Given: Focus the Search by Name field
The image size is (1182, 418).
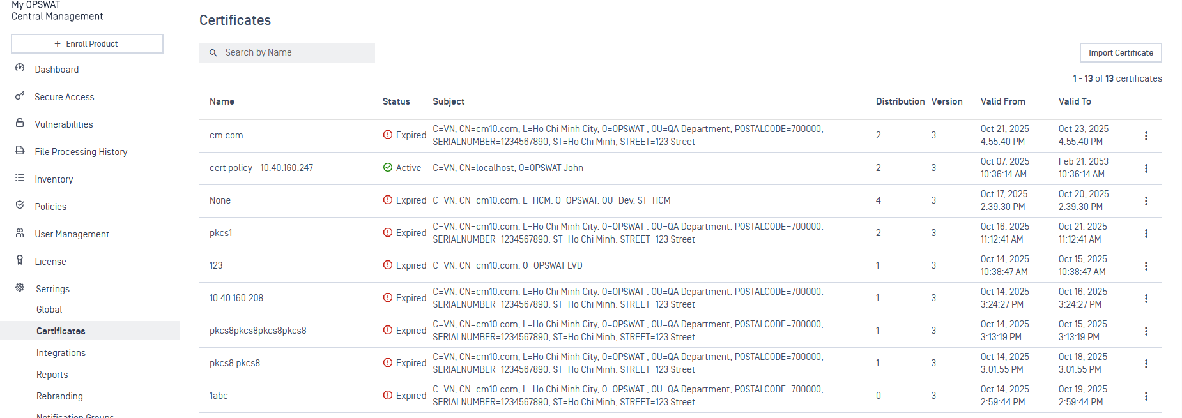Looking at the screenshot, I should tap(294, 53).
